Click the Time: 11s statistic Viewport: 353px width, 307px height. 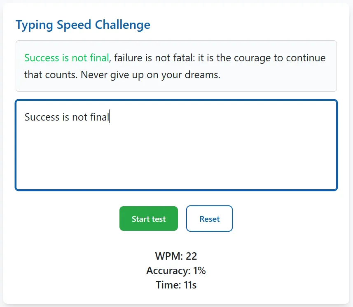click(x=176, y=284)
